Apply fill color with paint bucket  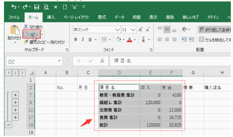coord(118,39)
